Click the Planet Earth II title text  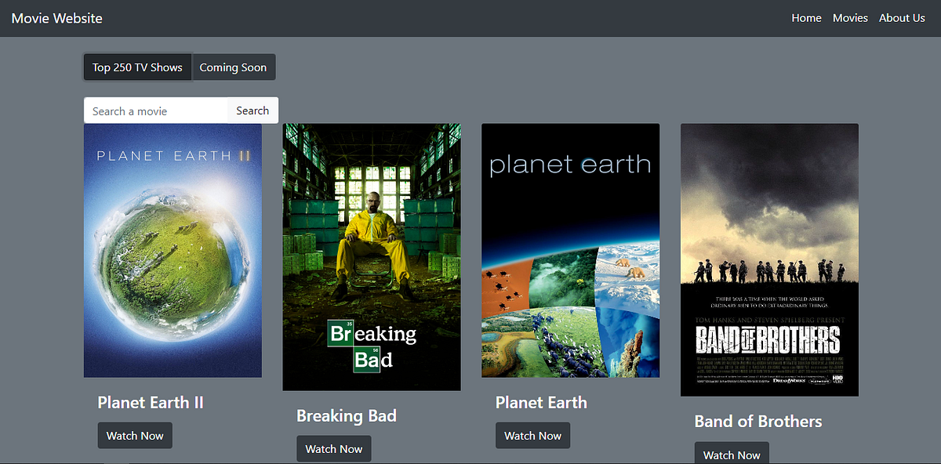tap(151, 402)
